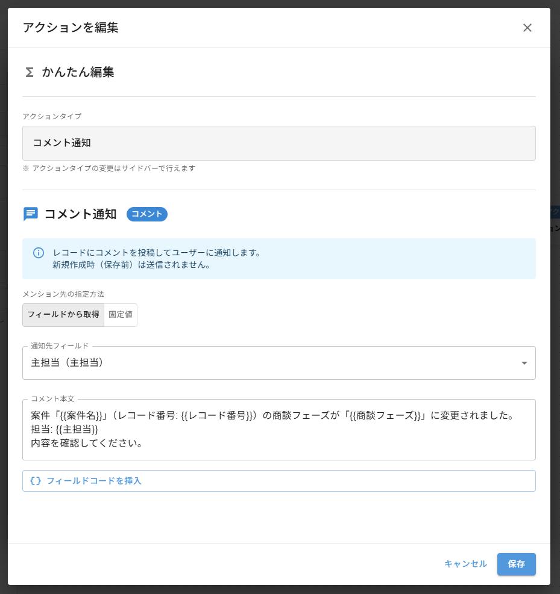Screen dimensions: 560x594
Task: Click the ※ note icon below アクションタイプ
Action: [x=25, y=169]
